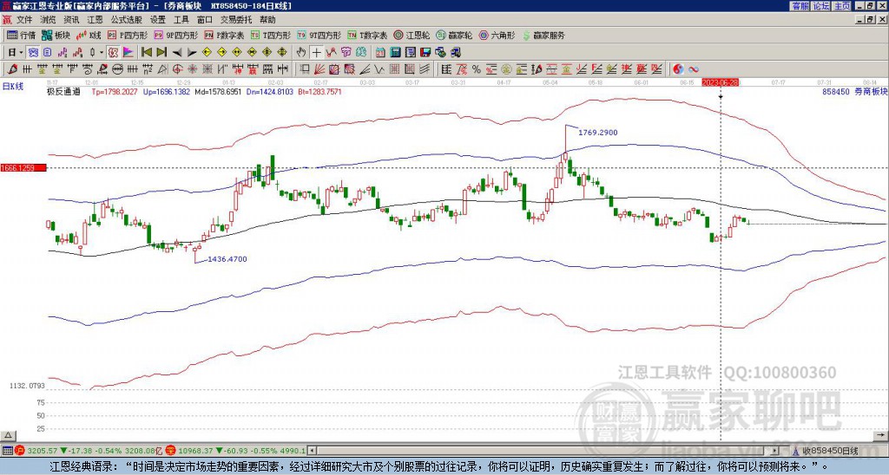Switch to K线 chart view

(x=88, y=35)
